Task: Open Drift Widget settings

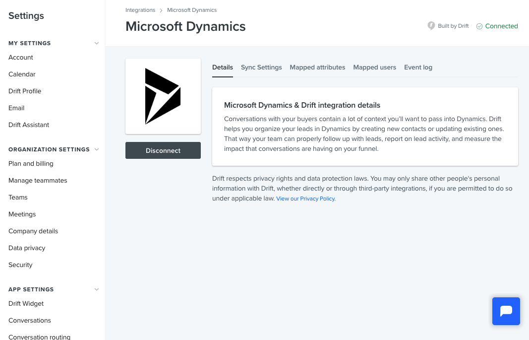Action: click(x=26, y=304)
